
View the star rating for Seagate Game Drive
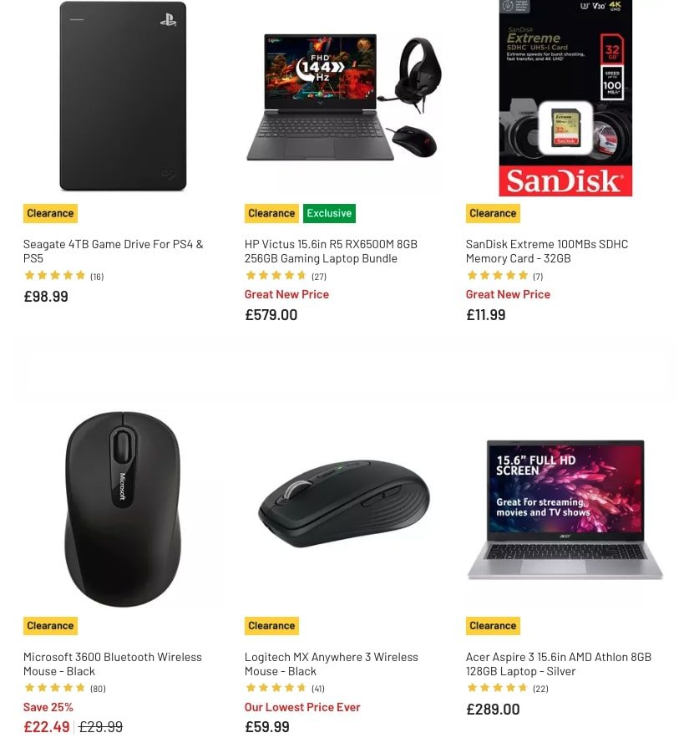55,275
